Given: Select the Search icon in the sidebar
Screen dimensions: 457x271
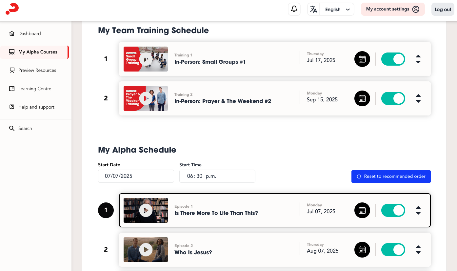Looking at the screenshot, I should (x=12, y=128).
